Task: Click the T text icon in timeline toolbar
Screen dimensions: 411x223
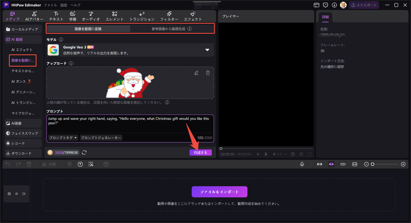Action: point(80,164)
